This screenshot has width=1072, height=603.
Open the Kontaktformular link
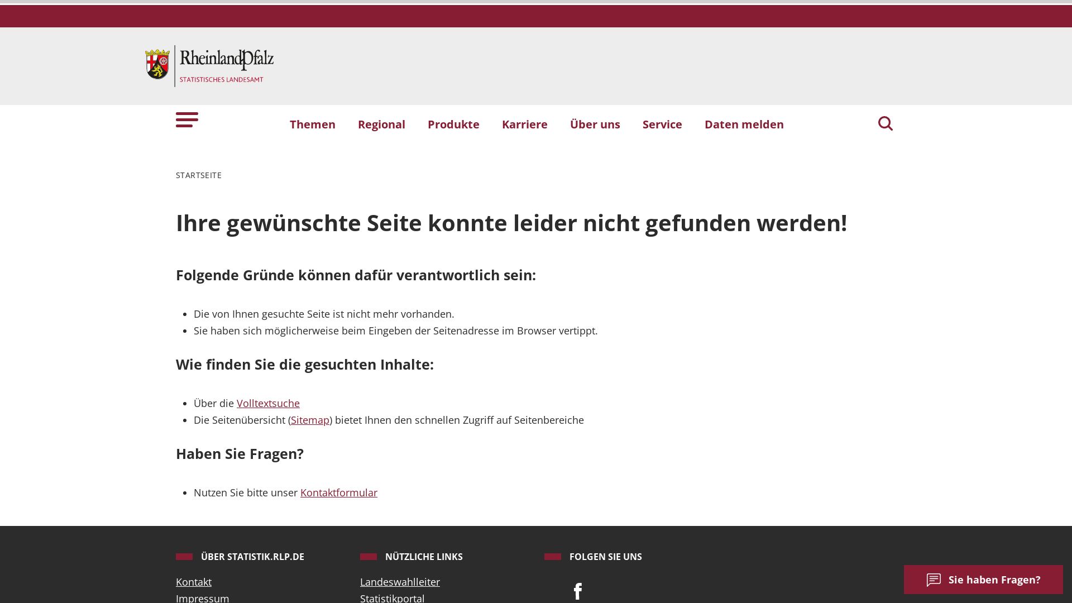coord(339,492)
